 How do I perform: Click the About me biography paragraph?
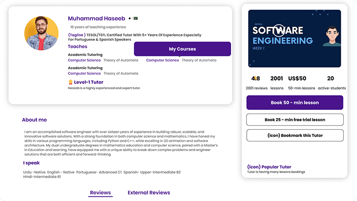[121, 143]
